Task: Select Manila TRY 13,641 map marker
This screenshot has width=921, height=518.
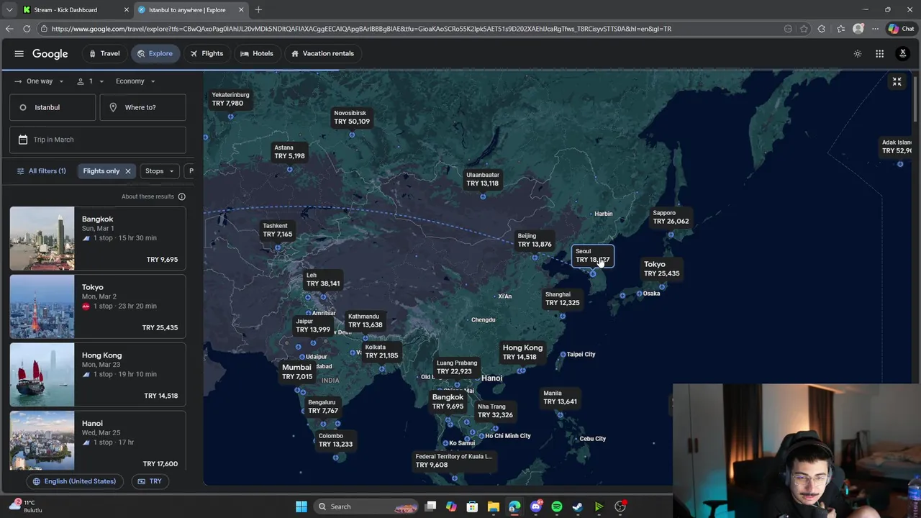Action: pos(560,398)
